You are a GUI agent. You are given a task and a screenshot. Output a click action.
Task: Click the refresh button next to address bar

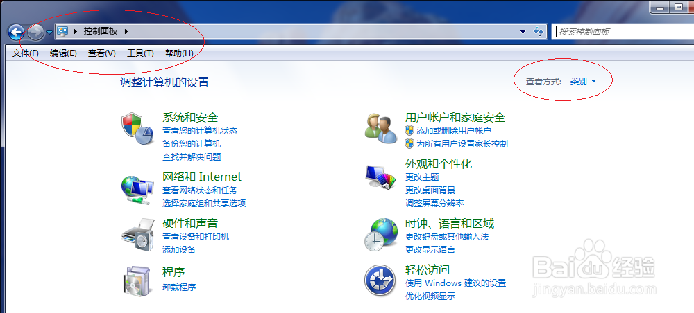click(x=539, y=32)
